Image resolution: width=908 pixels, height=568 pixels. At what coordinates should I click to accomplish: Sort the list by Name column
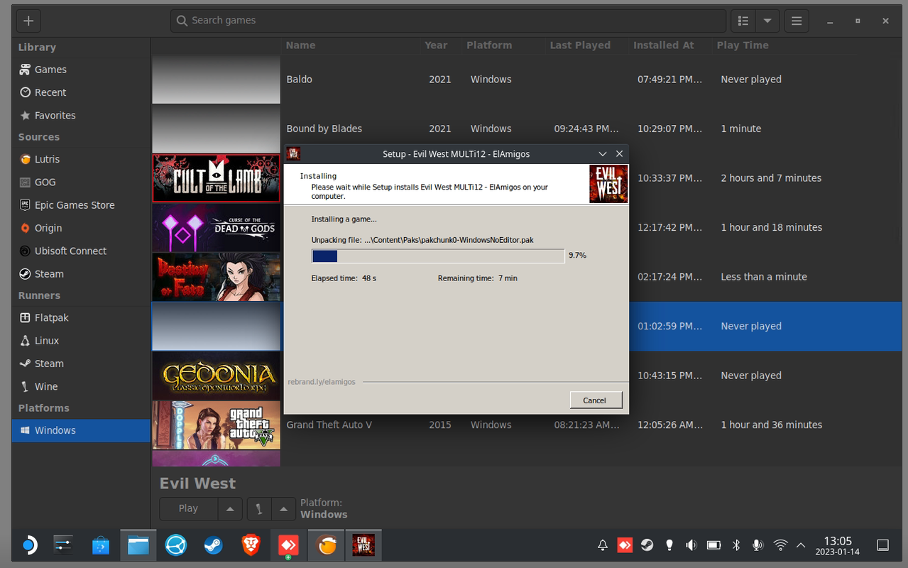pos(300,45)
